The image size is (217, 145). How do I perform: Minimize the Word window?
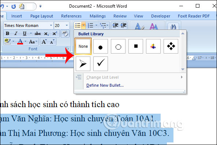click(181, 6)
